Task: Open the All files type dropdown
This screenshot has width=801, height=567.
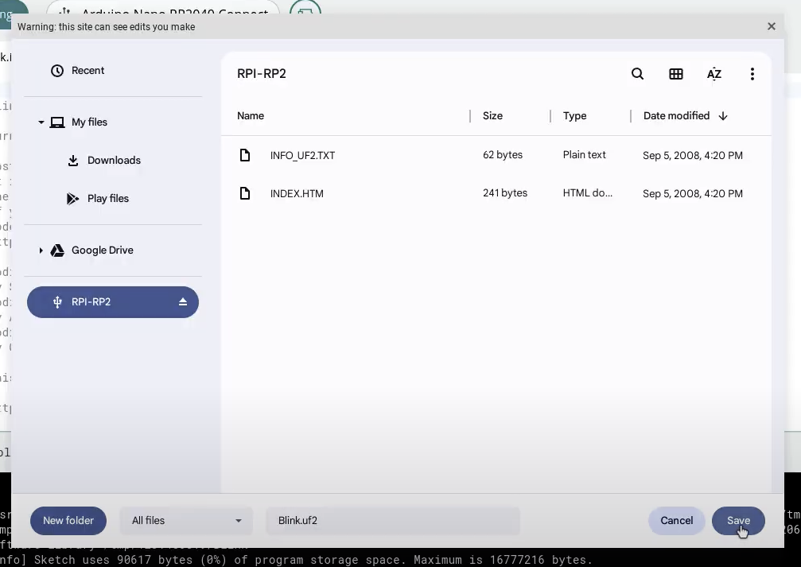Action: tap(186, 521)
